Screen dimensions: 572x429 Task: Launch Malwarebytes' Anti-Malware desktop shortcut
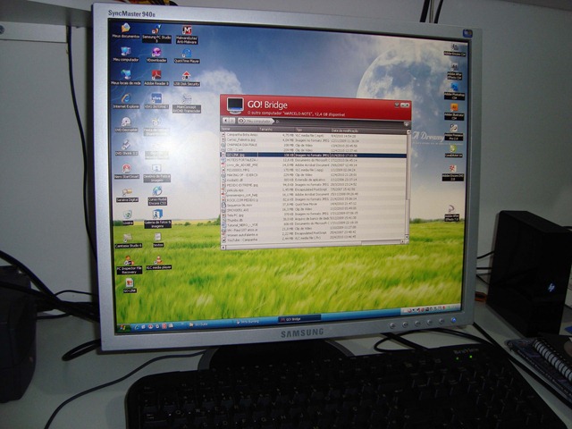[187, 35]
